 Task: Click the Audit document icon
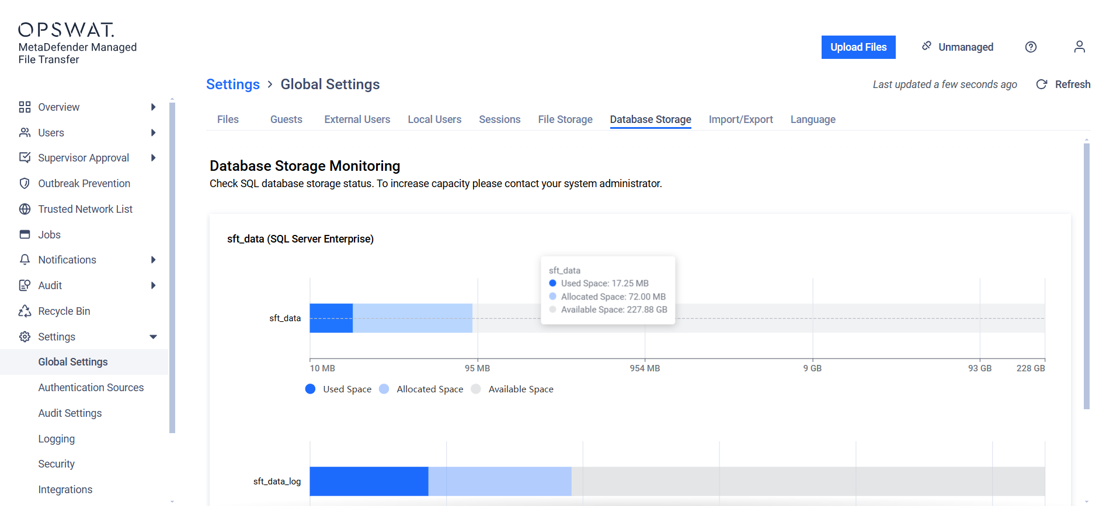25,286
